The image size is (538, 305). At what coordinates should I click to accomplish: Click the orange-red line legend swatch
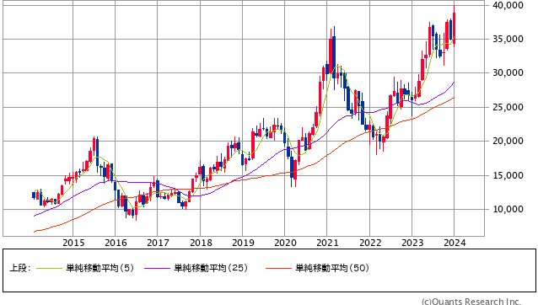tap(278, 268)
